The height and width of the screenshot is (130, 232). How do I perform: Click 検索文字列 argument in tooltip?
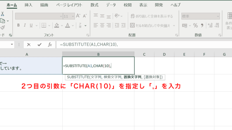click(x=112, y=77)
